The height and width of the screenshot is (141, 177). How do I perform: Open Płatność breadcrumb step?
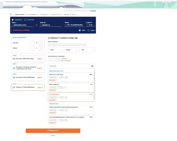[66, 14]
